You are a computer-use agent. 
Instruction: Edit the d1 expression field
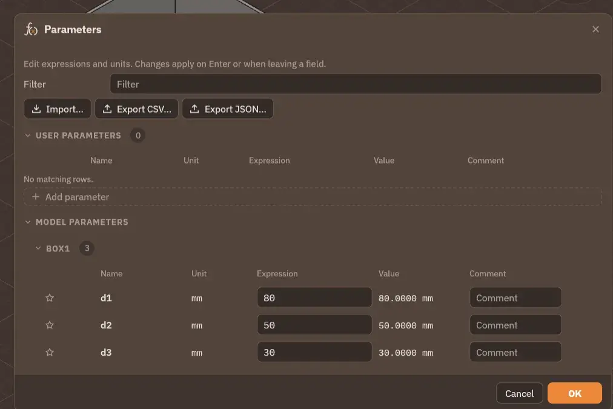pos(314,298)
